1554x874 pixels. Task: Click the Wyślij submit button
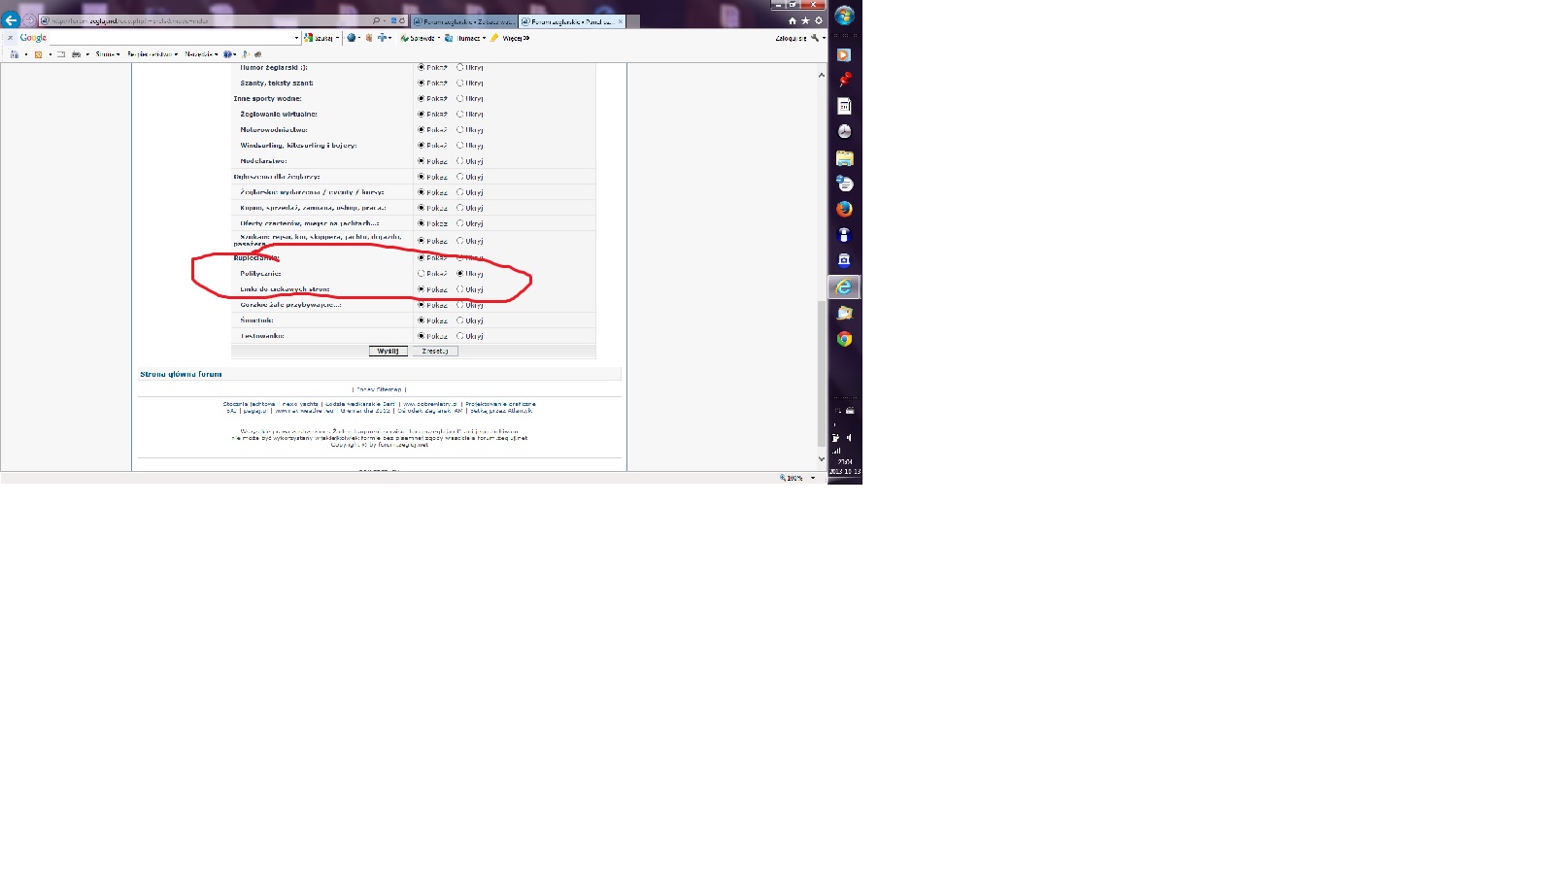point(388,352)
